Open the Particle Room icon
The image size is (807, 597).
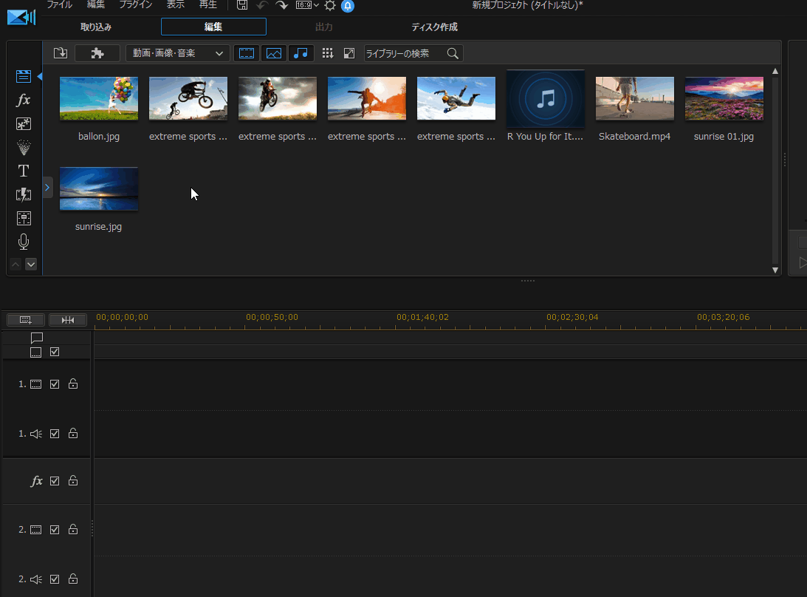pos(23,147)
